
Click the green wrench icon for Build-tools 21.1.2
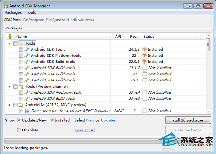(27, 68)
